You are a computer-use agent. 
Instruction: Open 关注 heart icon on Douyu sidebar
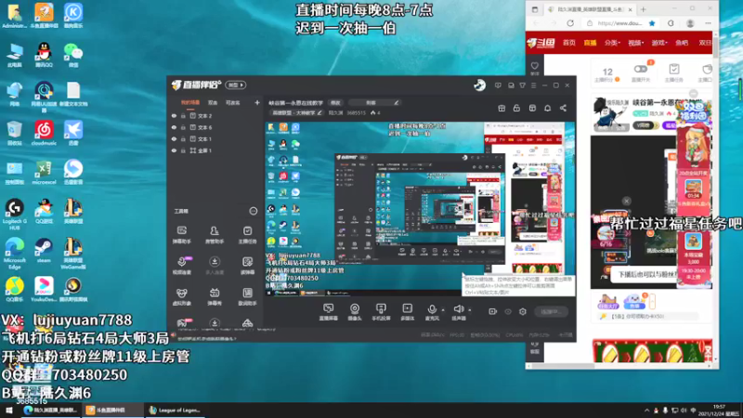pyautogui.click(x=535, y=68)
